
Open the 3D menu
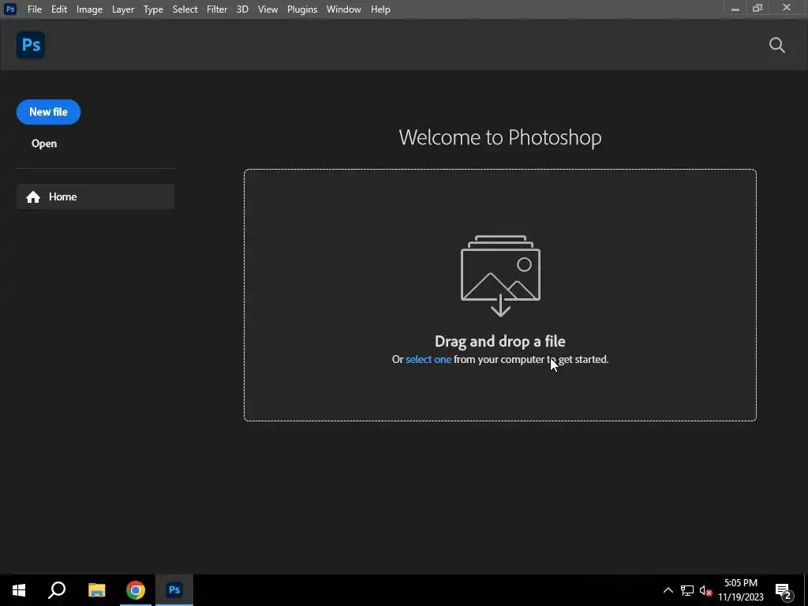click(x=242, y=9)
